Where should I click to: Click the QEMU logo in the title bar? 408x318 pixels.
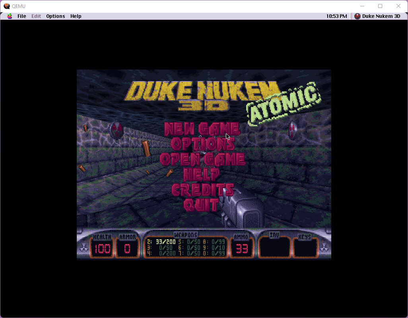pos(7,6)
